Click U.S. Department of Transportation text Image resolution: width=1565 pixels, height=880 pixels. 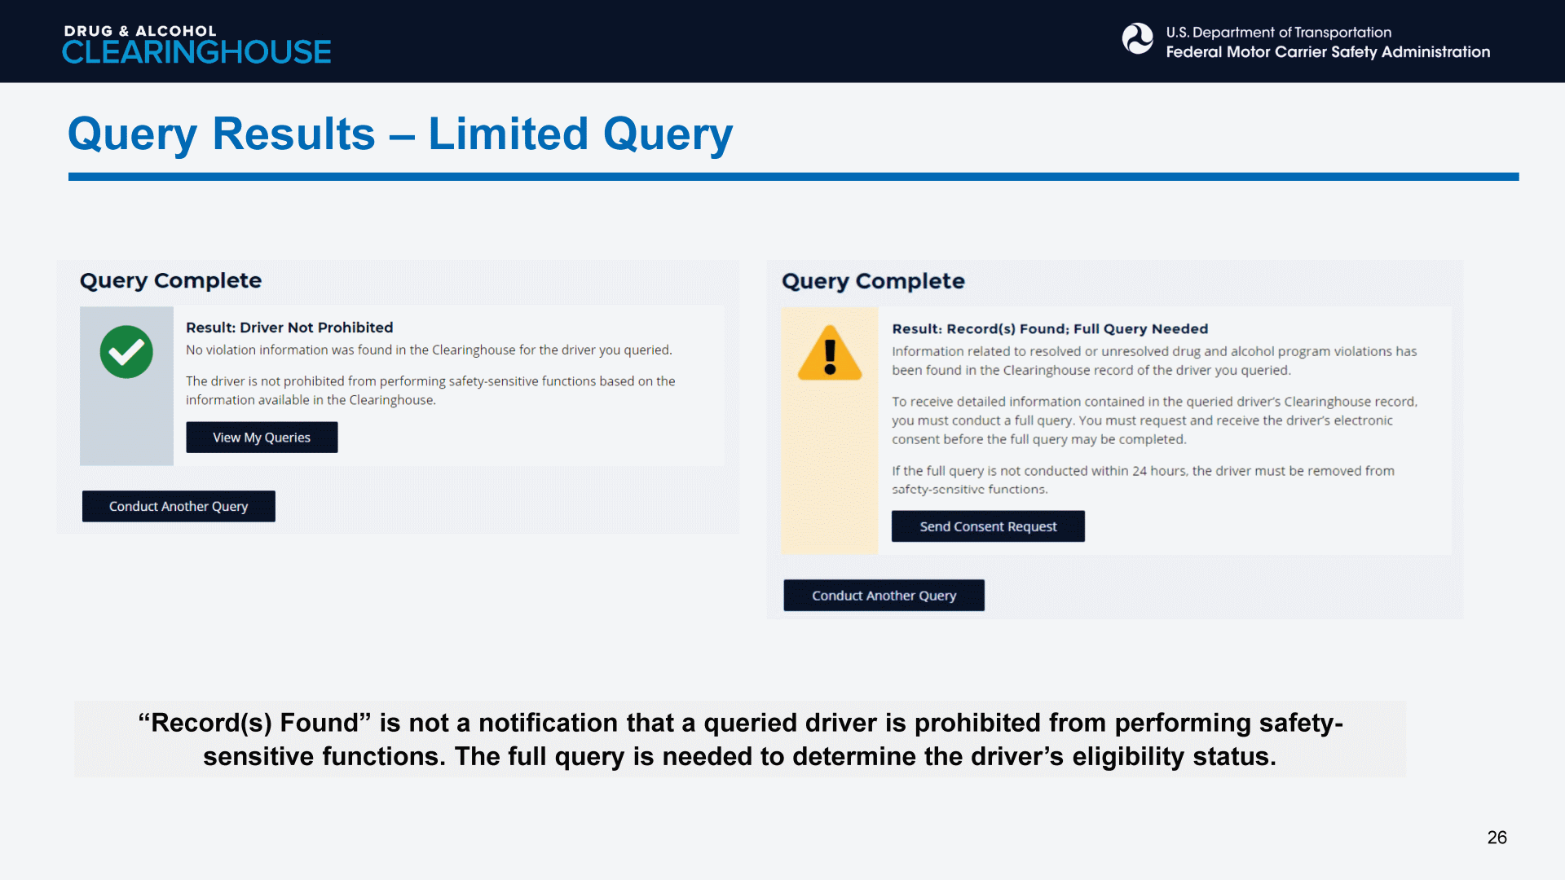coord(1278,33)
